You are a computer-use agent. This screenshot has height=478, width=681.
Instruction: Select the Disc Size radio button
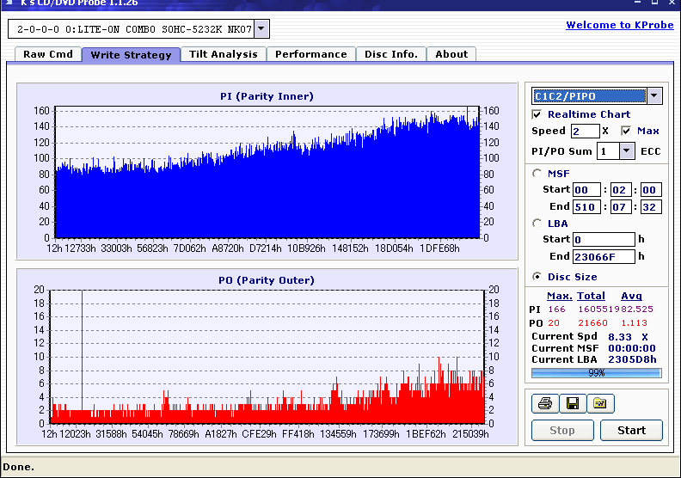click(537, 277)
